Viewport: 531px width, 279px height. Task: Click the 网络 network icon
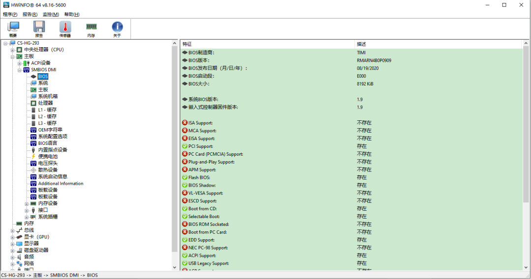tap(19, 264)
